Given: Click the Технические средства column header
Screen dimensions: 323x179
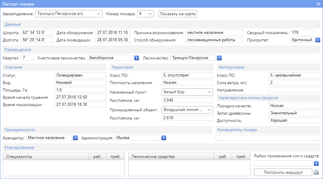Looking at the screenshot, I should tap(171, 156).
